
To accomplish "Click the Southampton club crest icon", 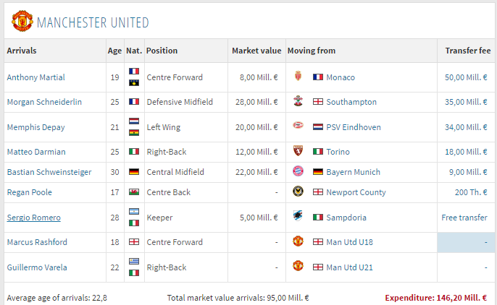I will click(298, 101).
